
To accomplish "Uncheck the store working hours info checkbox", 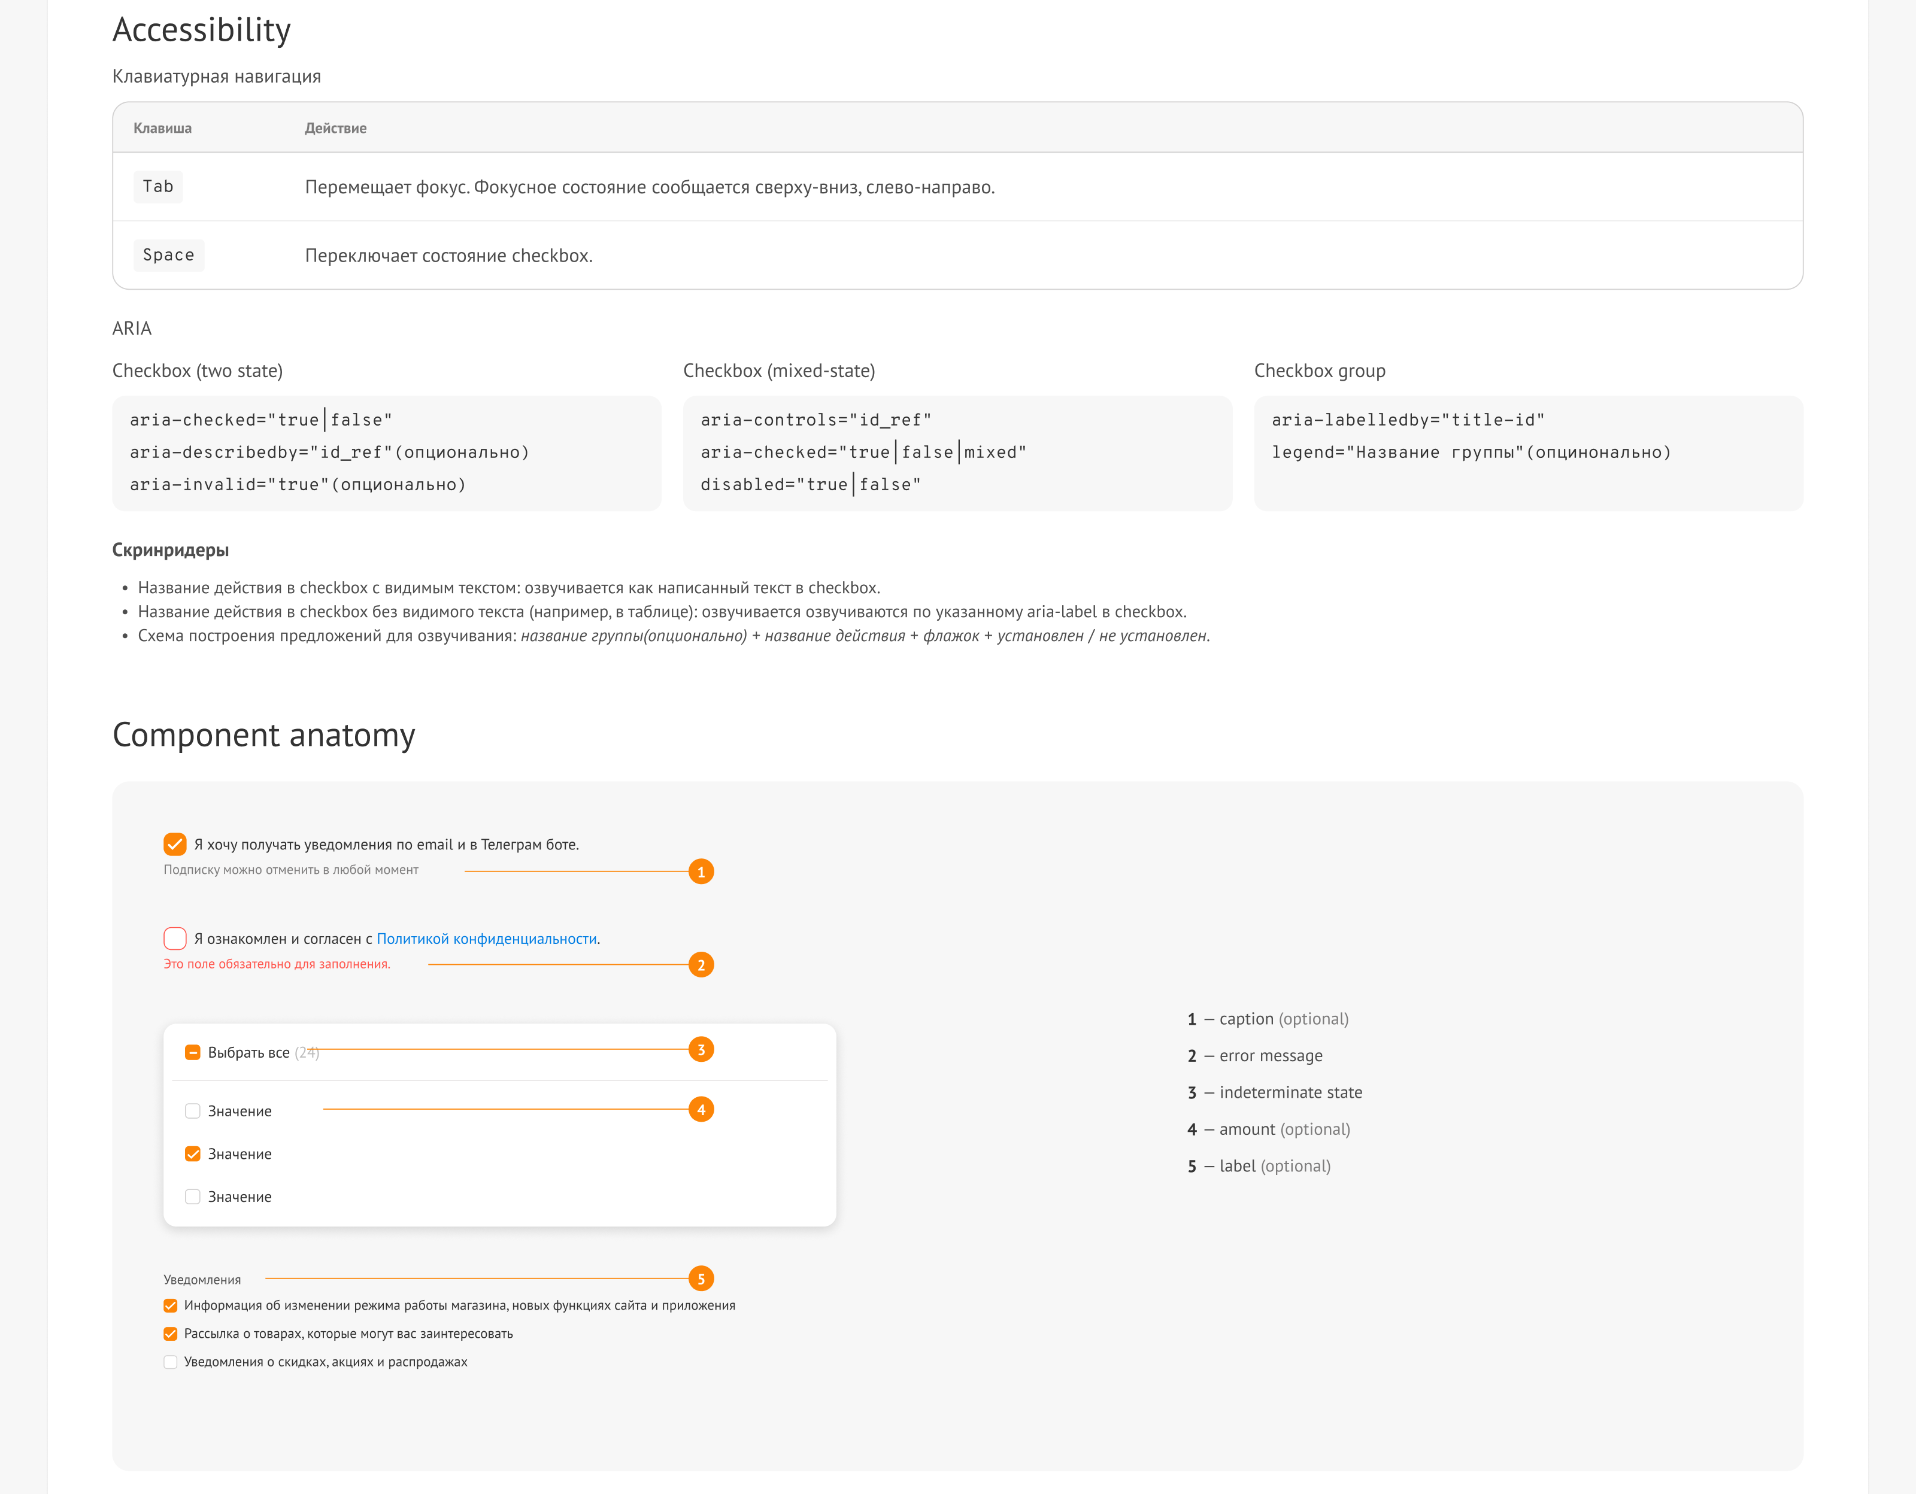I will (x=170, y=1305).
